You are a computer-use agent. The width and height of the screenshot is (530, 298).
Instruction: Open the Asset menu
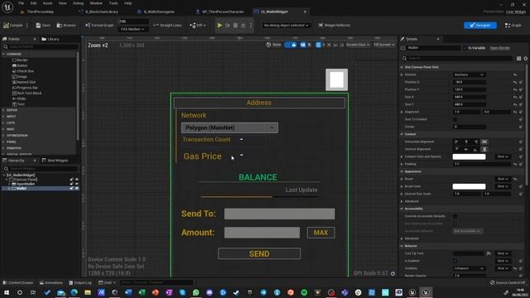click(47, 3)
